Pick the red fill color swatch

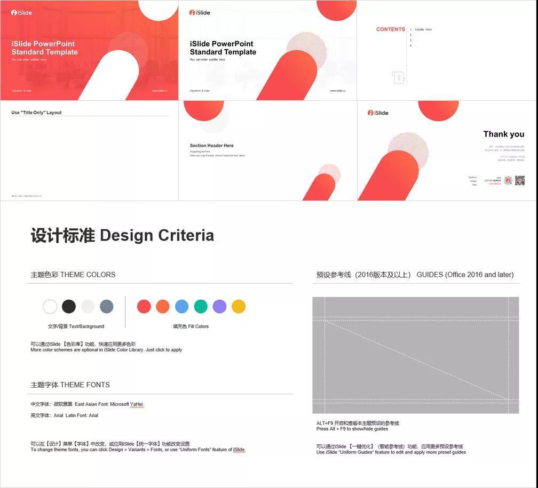tap(144, 306)
